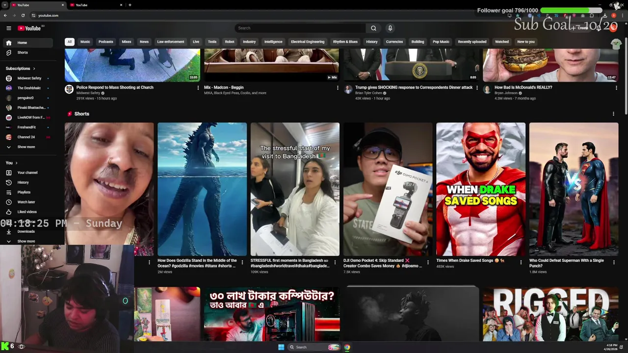Click the YouTube search field
The image size is (628, 353).
click(300, 28)
